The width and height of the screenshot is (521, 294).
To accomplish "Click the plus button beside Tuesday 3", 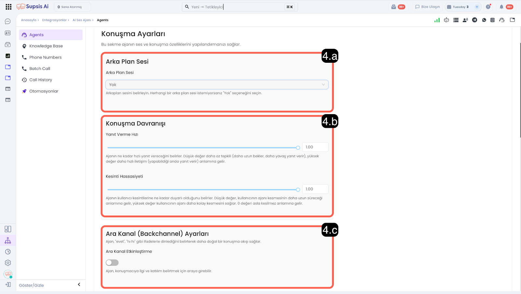I will 477,7.
